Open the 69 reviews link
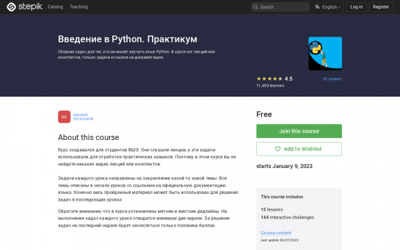This screenshot has height=250, width=400. tap(332, 79)
